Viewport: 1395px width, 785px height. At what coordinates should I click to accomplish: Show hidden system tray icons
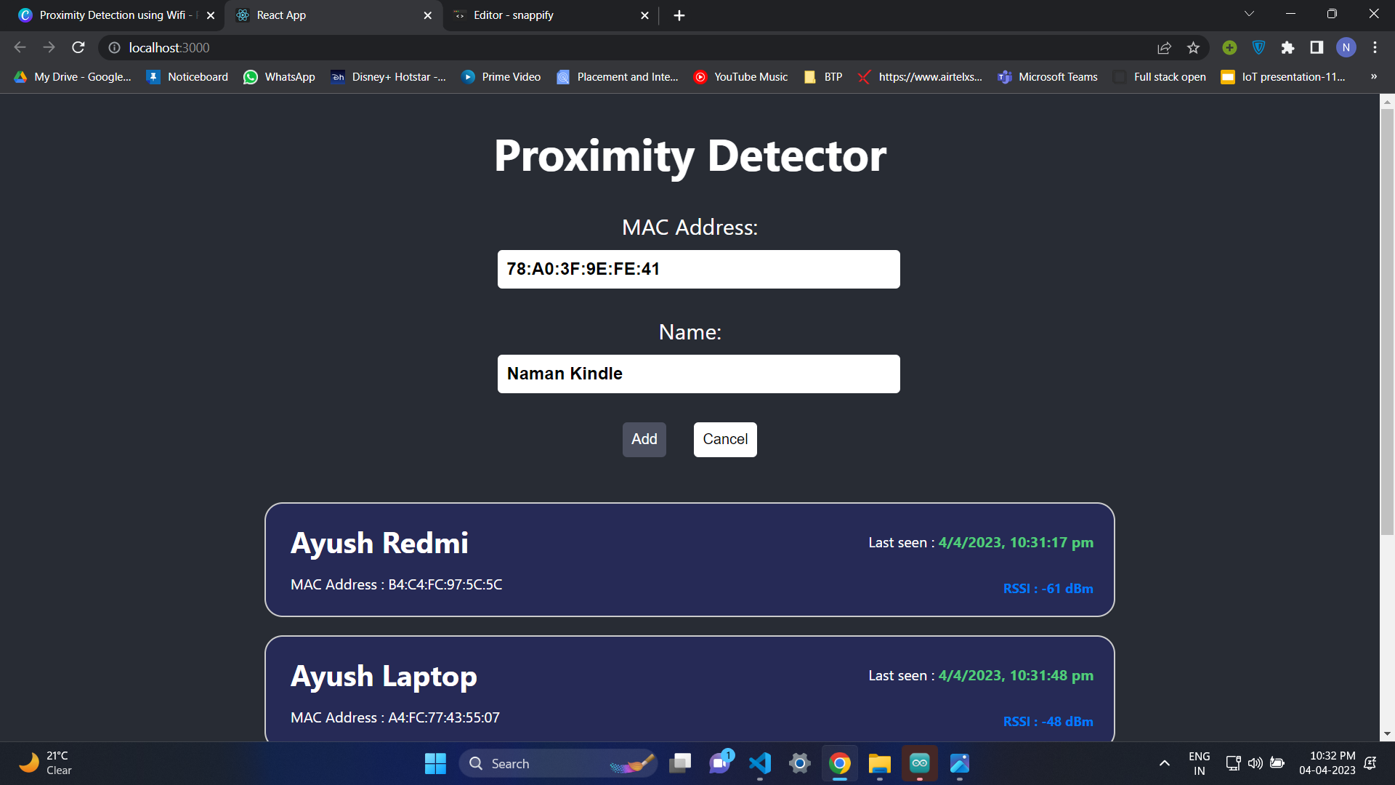[1164, 763]
